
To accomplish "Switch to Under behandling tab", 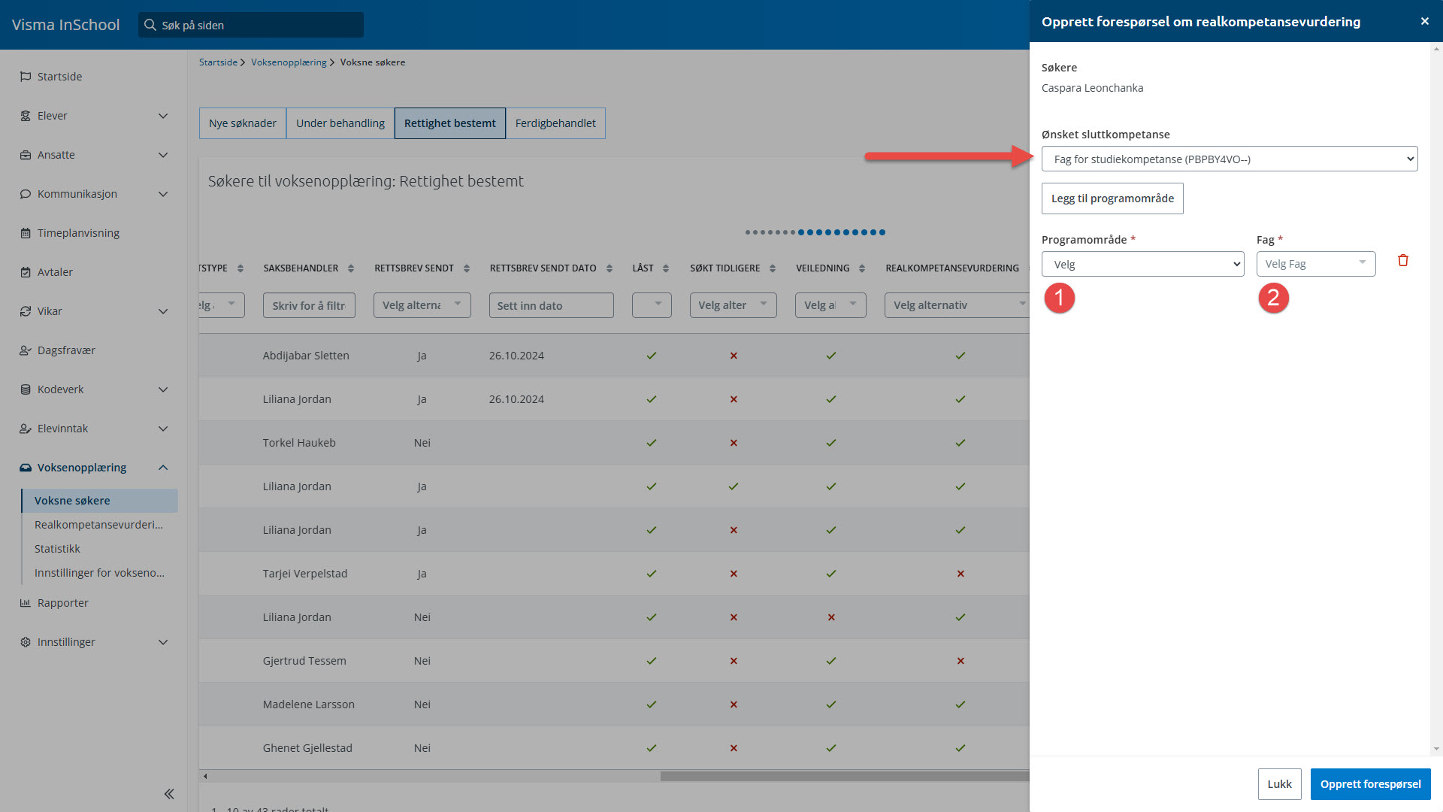I will (x=340, y=123).
